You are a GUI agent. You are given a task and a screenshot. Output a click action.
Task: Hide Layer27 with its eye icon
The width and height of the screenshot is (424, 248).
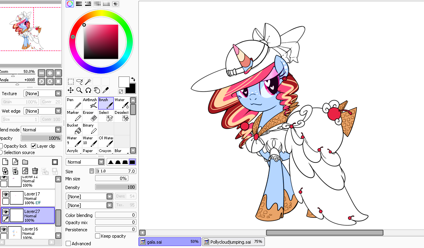point(6,212)
